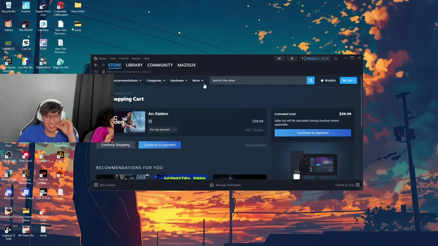Launch Overwatch desktop shortcut
This screenshot has height=246, width=438.
[43, 157]
